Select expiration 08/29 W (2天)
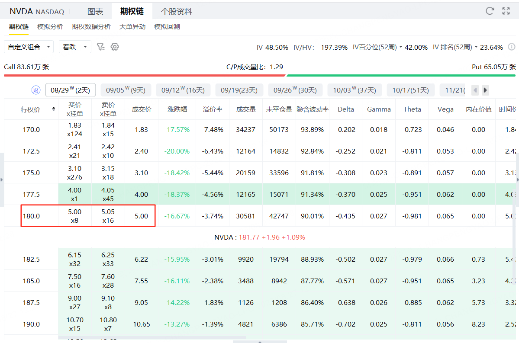 click(71, 90)
